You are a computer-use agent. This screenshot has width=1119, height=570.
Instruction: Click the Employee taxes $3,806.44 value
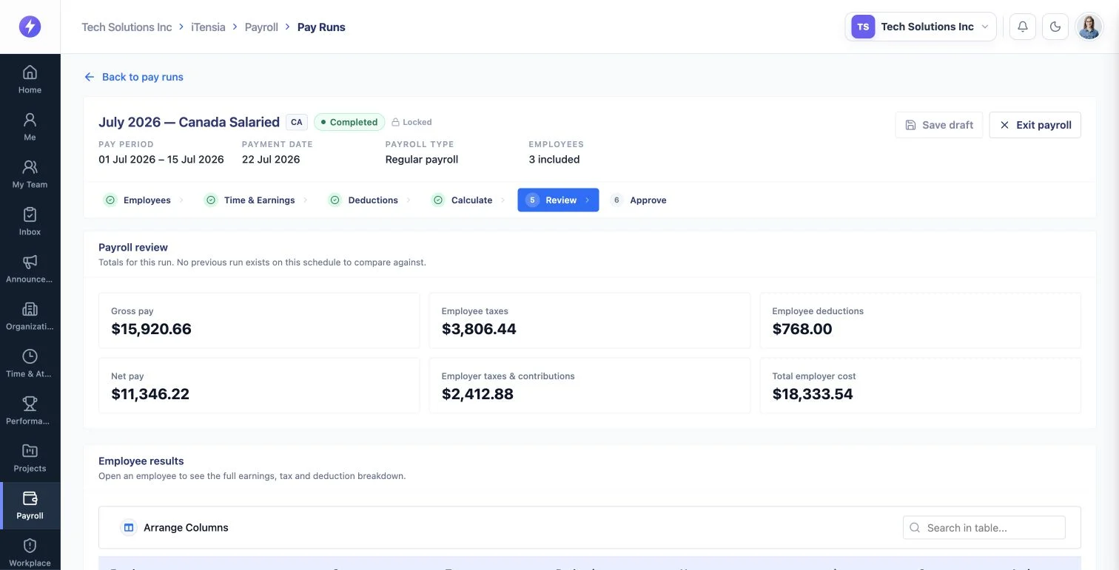tap(479, 329)
